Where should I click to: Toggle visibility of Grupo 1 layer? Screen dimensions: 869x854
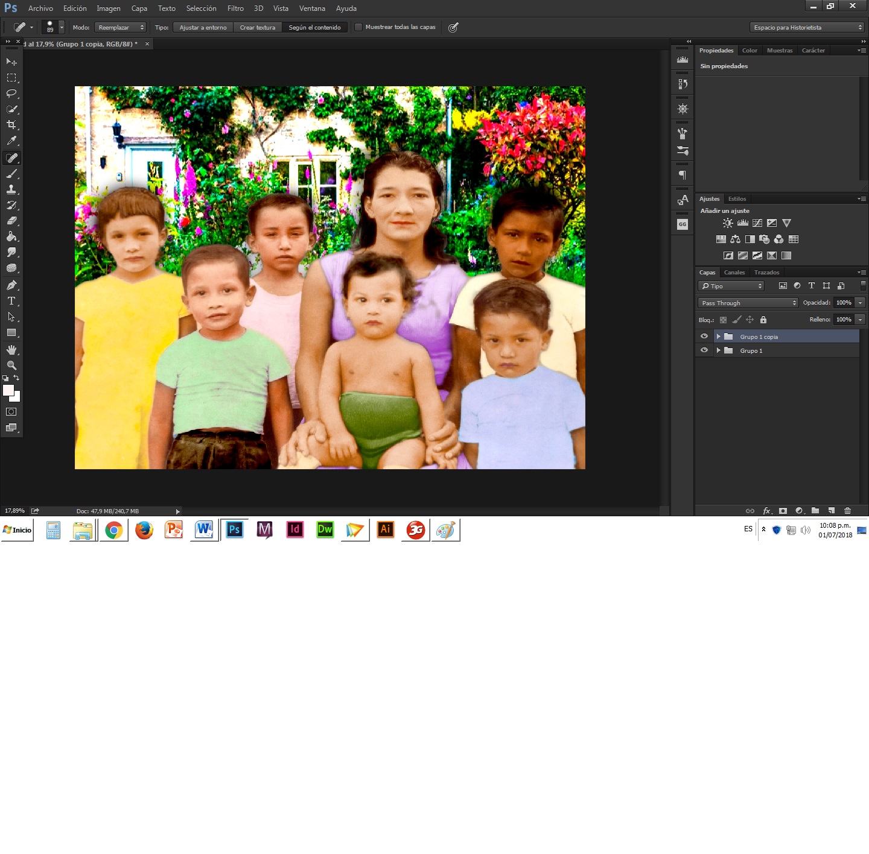(x=704, y=350)
